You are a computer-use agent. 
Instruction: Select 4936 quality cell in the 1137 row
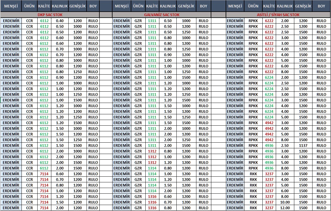[x=269, y=145]
